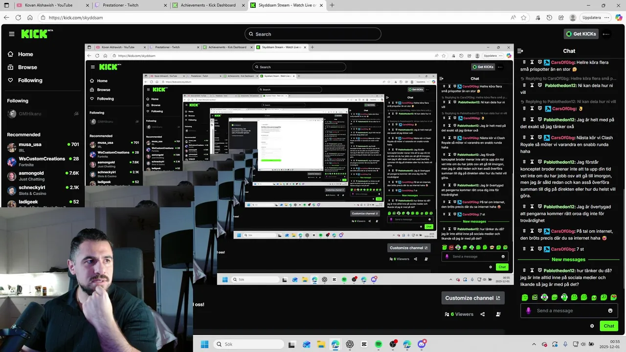Close the Skyddsam Stream browser tab
The image size is (626, 352).
(321, 5)
